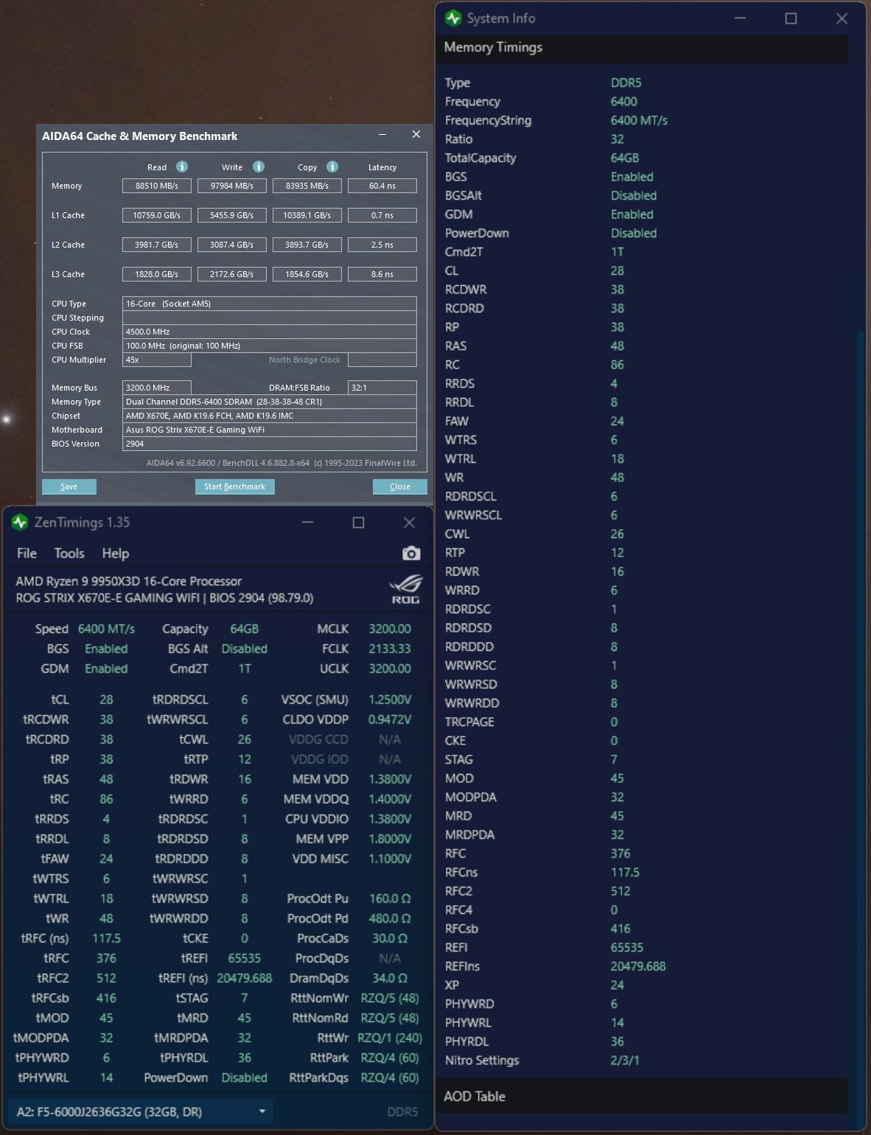Click the DRAM:FSB Ratio field 32:1
Image resolution: width=871 pixels, height=1135 pixels.
tap(382, 388)
